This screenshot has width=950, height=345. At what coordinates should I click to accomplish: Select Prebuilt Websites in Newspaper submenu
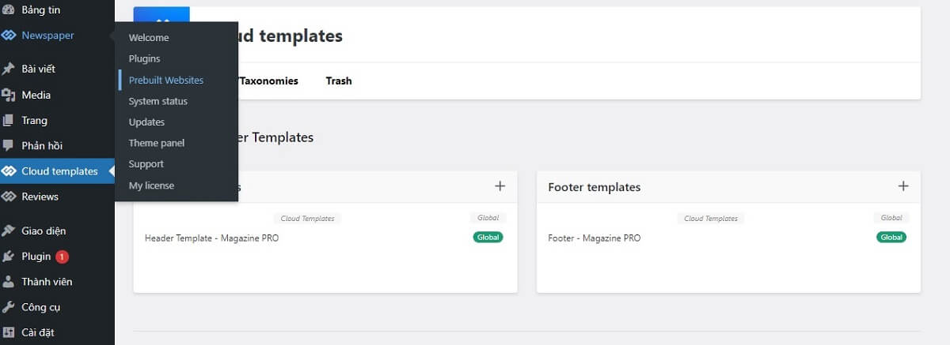(165, 80)
